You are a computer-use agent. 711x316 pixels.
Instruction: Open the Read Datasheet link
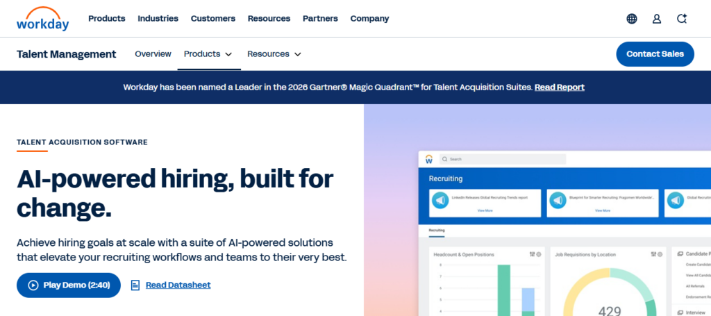coord(178,285)
